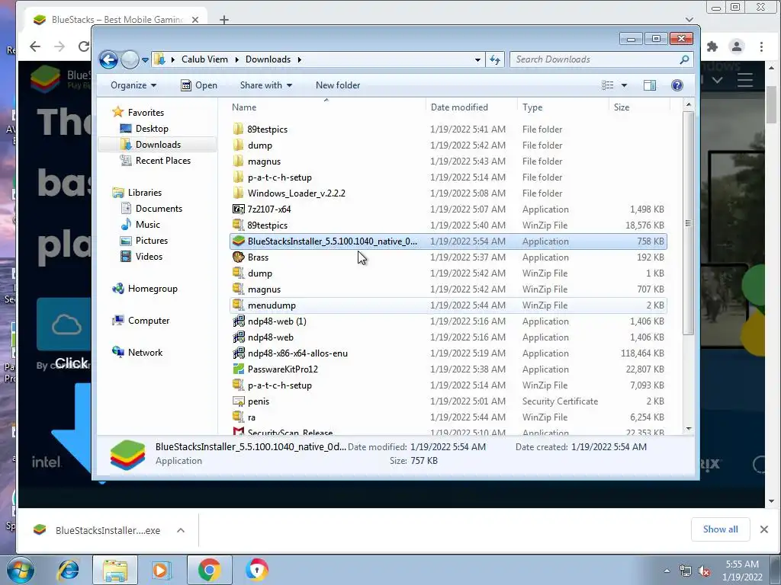Image resolution: width=781 pixels, height=585 pixels.
Task: Focus the Search Downloads field
Action: 602,59
